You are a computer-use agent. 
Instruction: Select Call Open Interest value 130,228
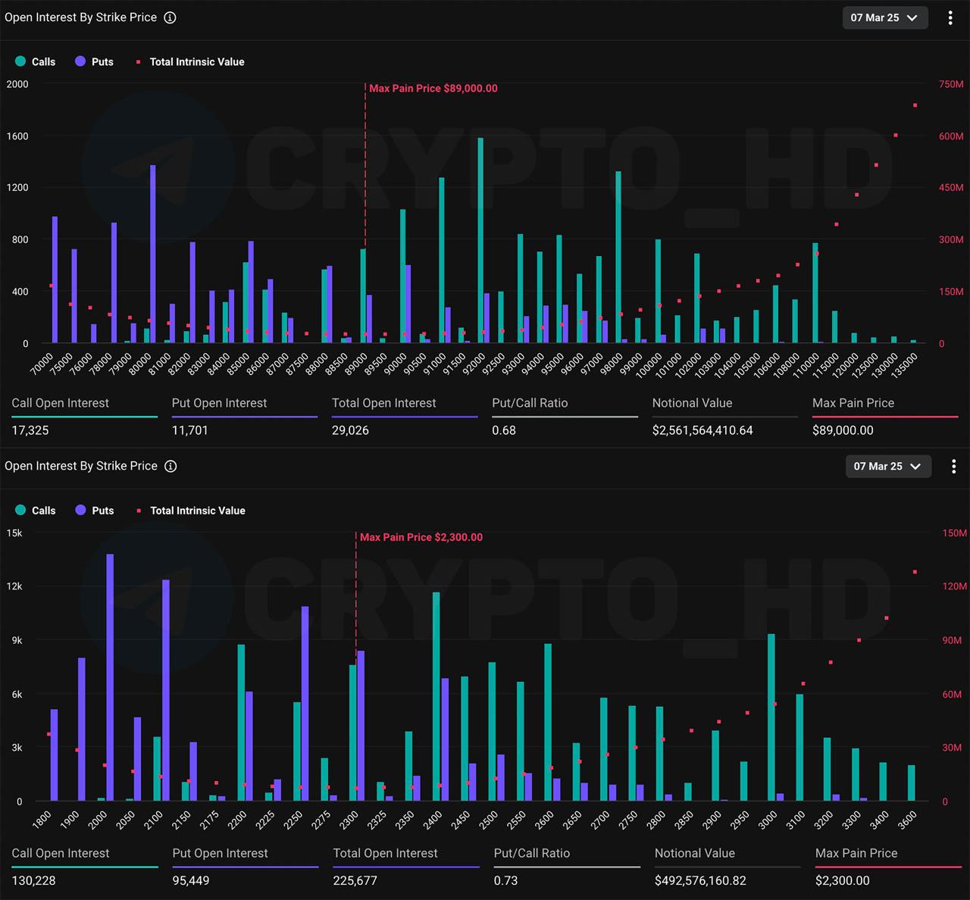click(34, 880)
